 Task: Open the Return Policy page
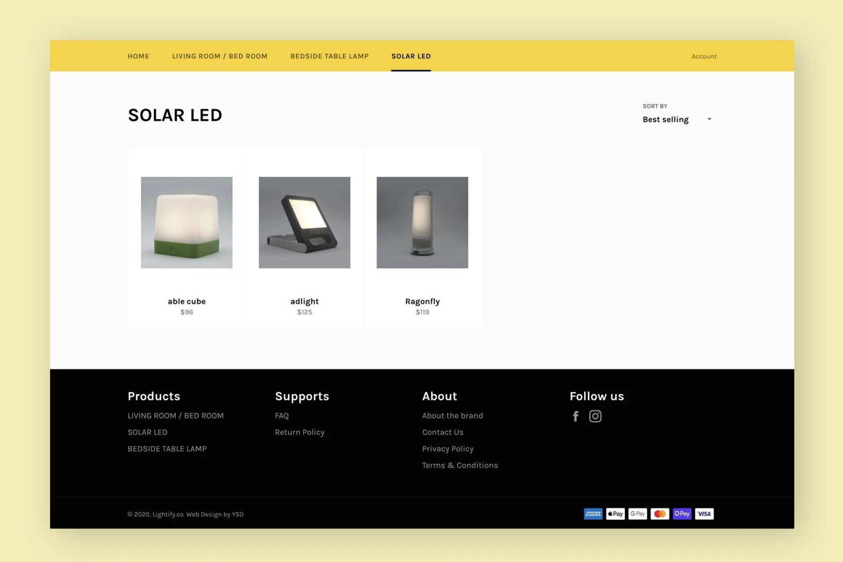coord(300,432)
